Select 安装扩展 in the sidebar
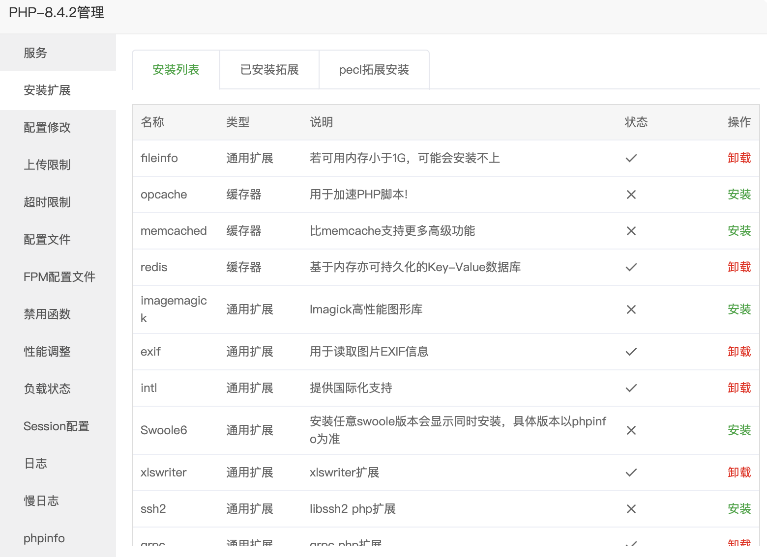Screen dimensions: 767x557 click(x=58, y=90)
